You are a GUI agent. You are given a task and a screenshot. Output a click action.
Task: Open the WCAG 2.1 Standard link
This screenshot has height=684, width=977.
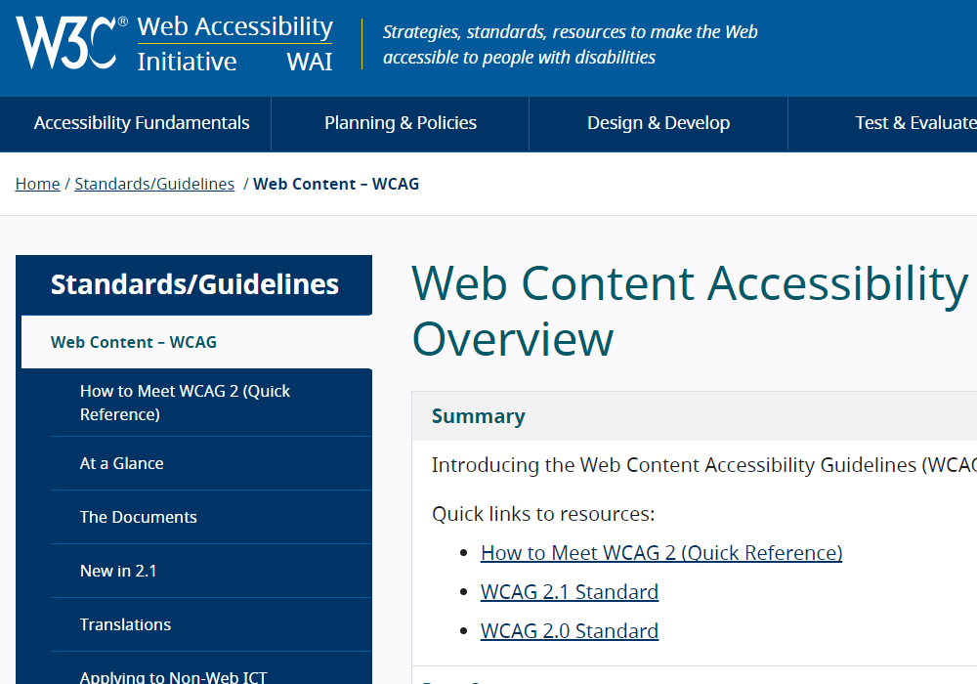(570, 591)
